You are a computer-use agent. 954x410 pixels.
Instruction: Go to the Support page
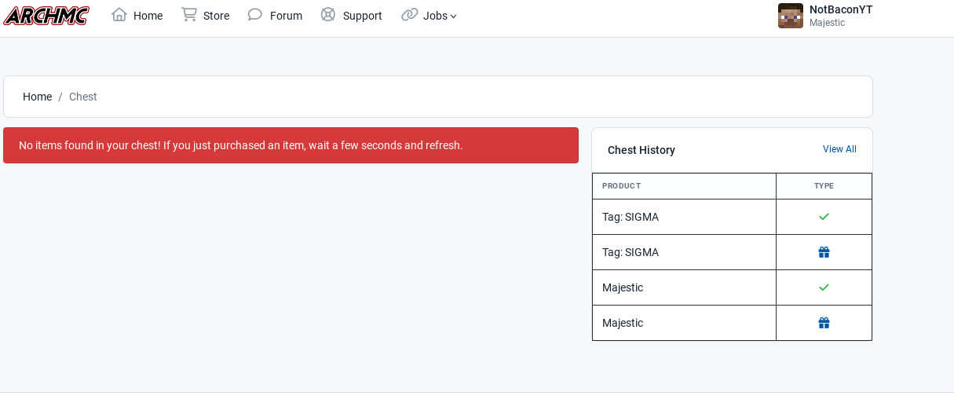point(363,16)
